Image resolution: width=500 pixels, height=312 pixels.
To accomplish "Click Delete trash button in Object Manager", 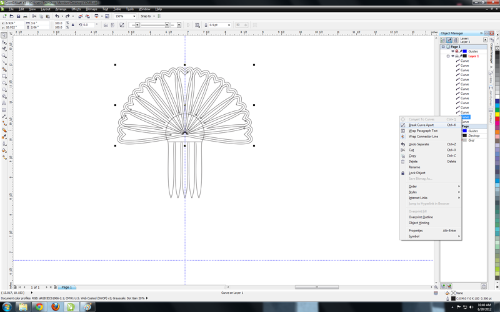I will pyautogui.click(x=483, y=286).
